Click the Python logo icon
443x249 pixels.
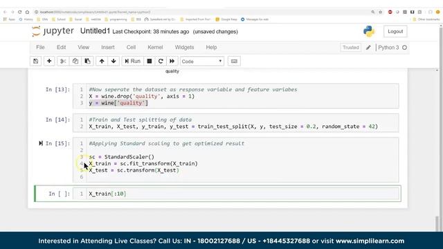pos(369,31)
